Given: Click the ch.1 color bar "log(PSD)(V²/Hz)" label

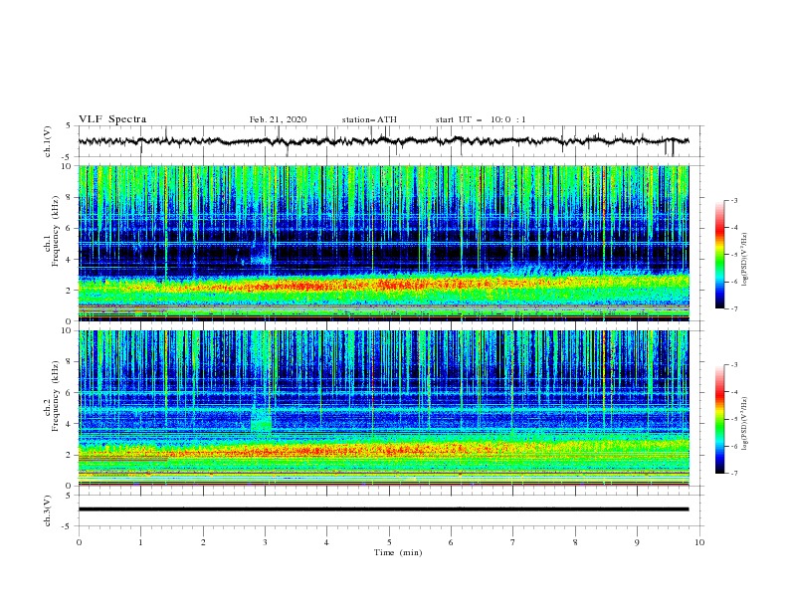Looking at the screenshot, I should [x=746, y=260].
